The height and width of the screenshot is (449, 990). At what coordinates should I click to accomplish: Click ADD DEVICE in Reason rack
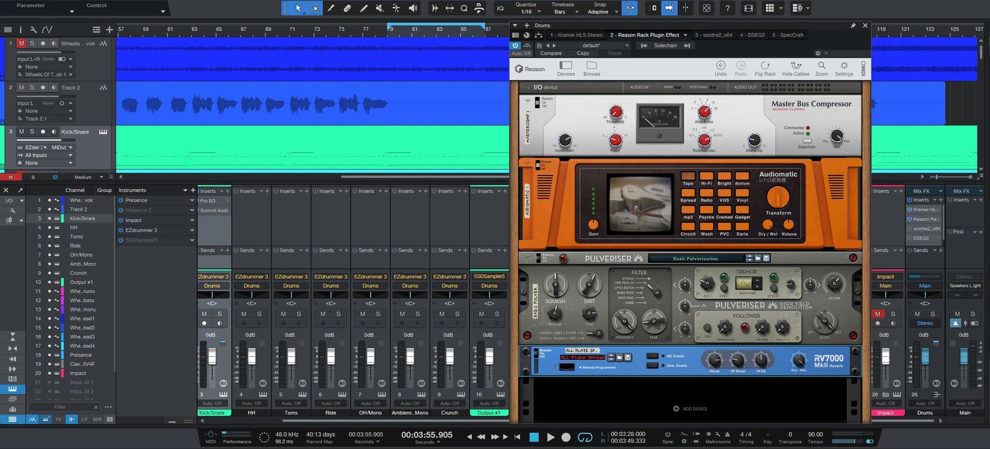690,409
